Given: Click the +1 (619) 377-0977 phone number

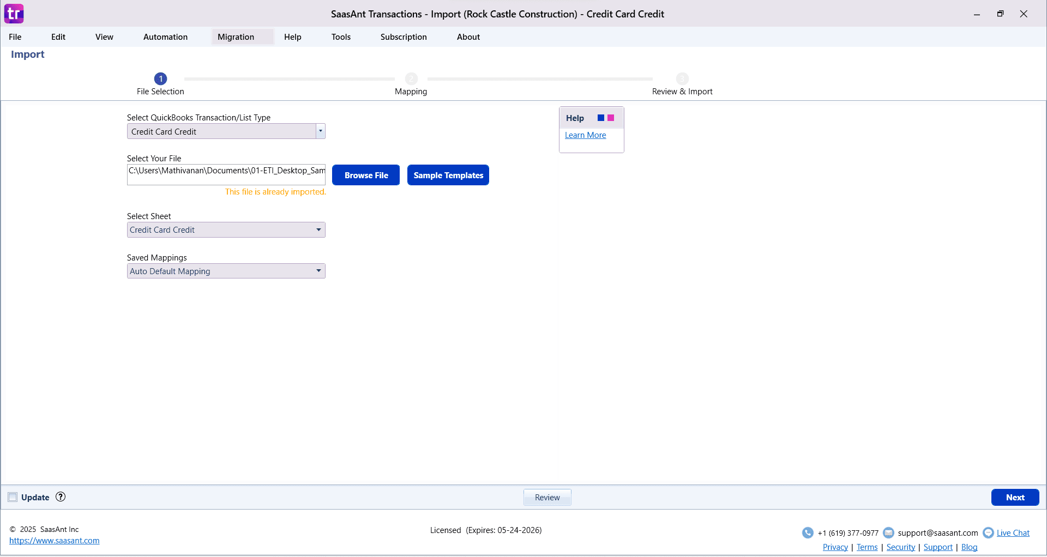Looking at the screenshot, I should (x=848, y=533).
